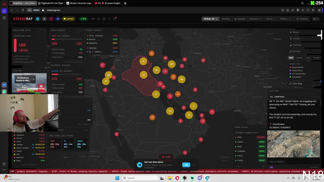Open the clock history icon
324x182 pixels.
104,19
